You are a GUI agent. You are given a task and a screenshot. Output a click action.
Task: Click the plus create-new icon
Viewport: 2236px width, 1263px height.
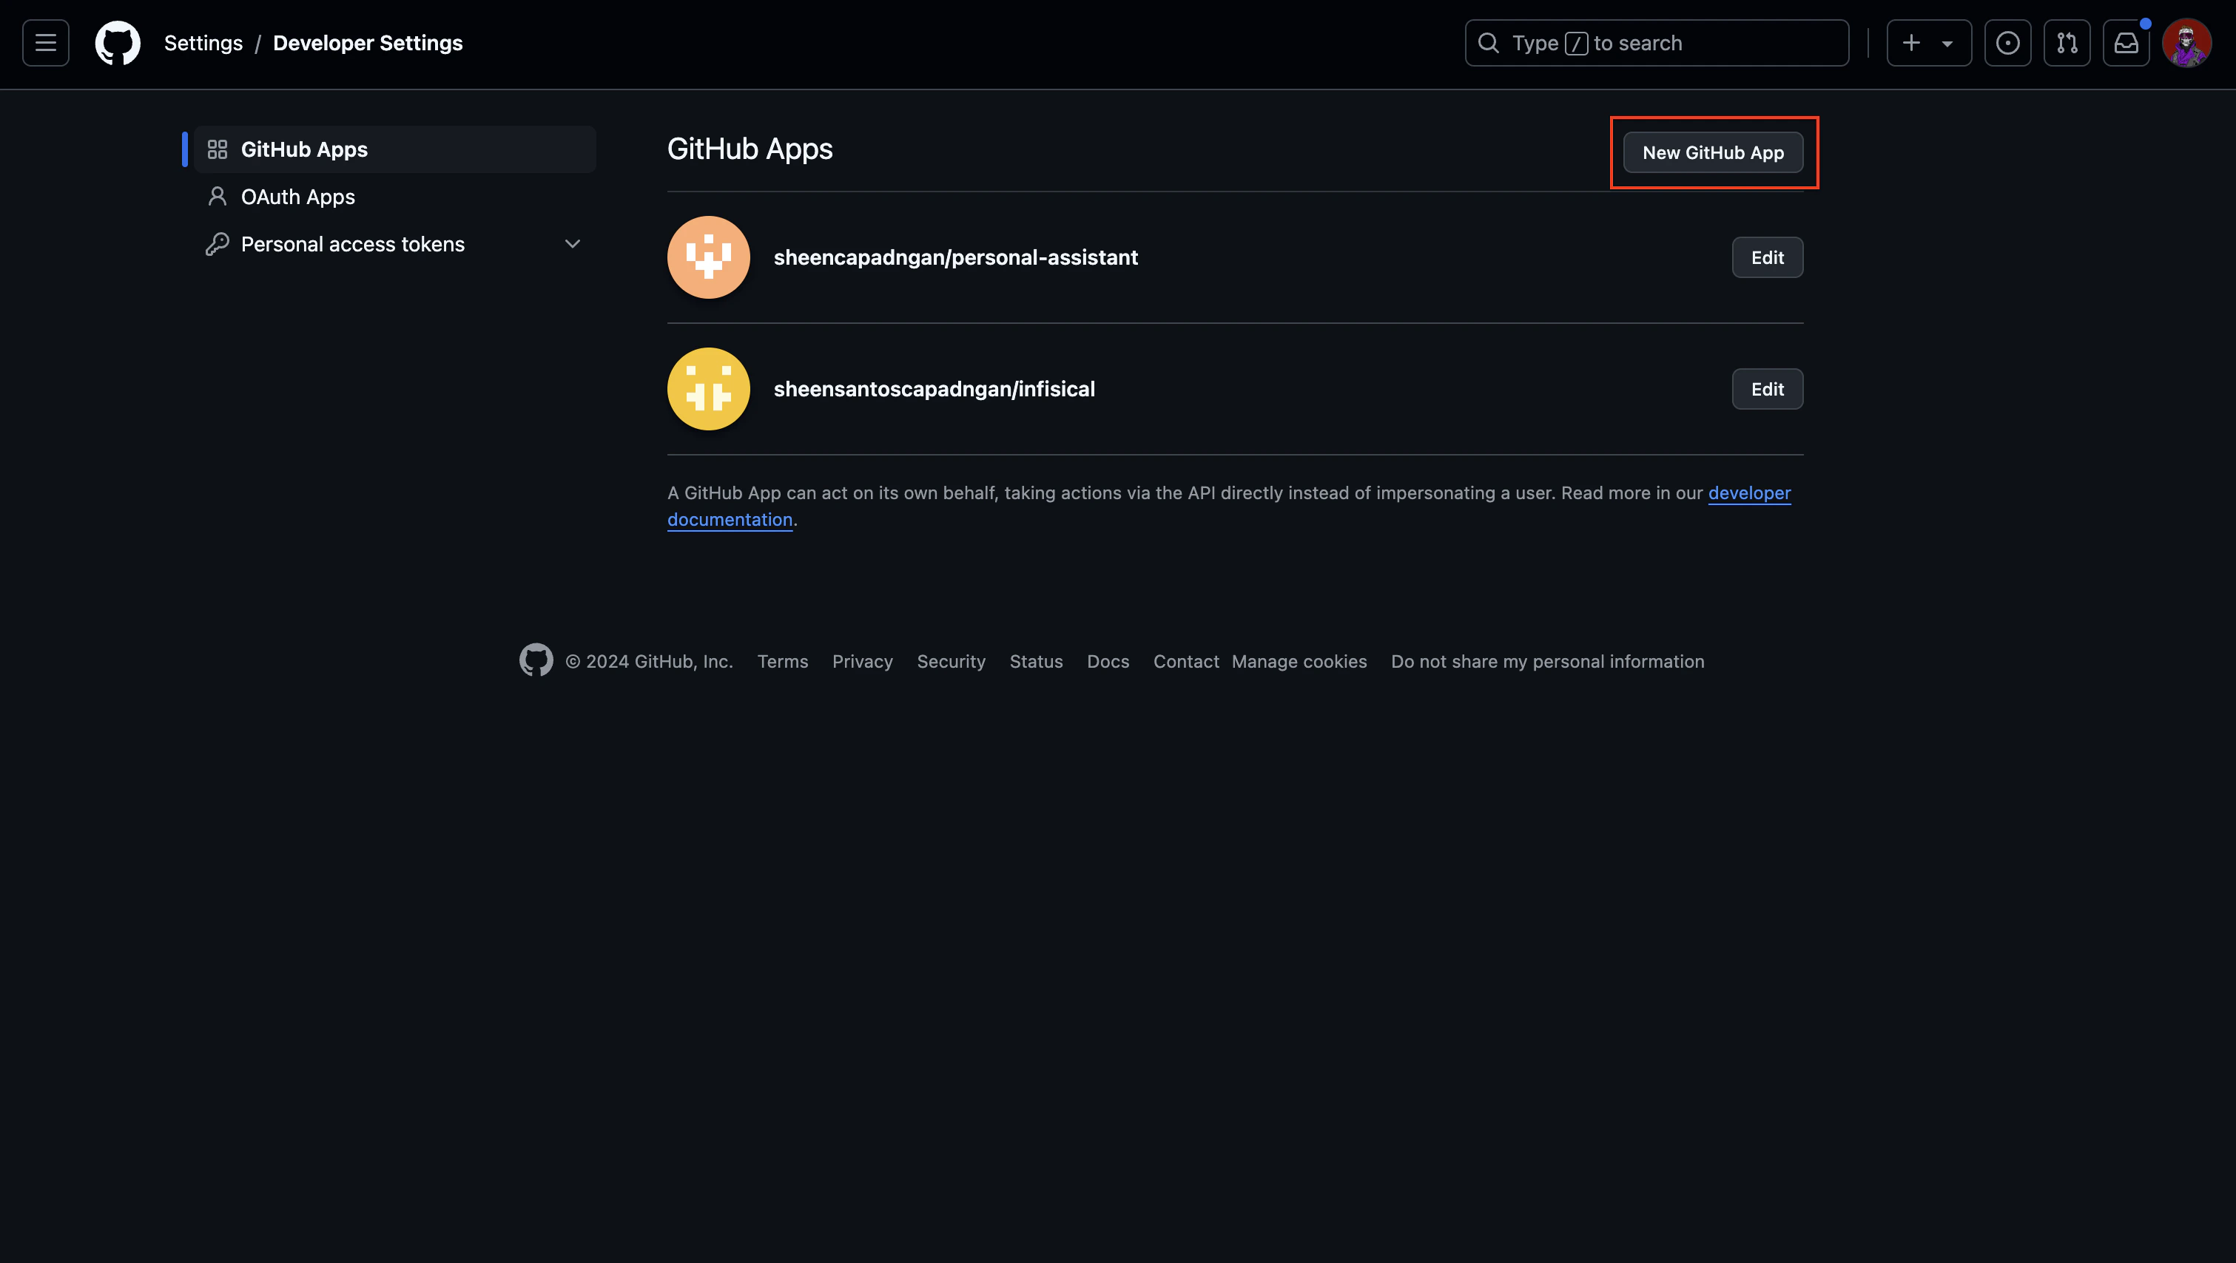coord(1911,42)
